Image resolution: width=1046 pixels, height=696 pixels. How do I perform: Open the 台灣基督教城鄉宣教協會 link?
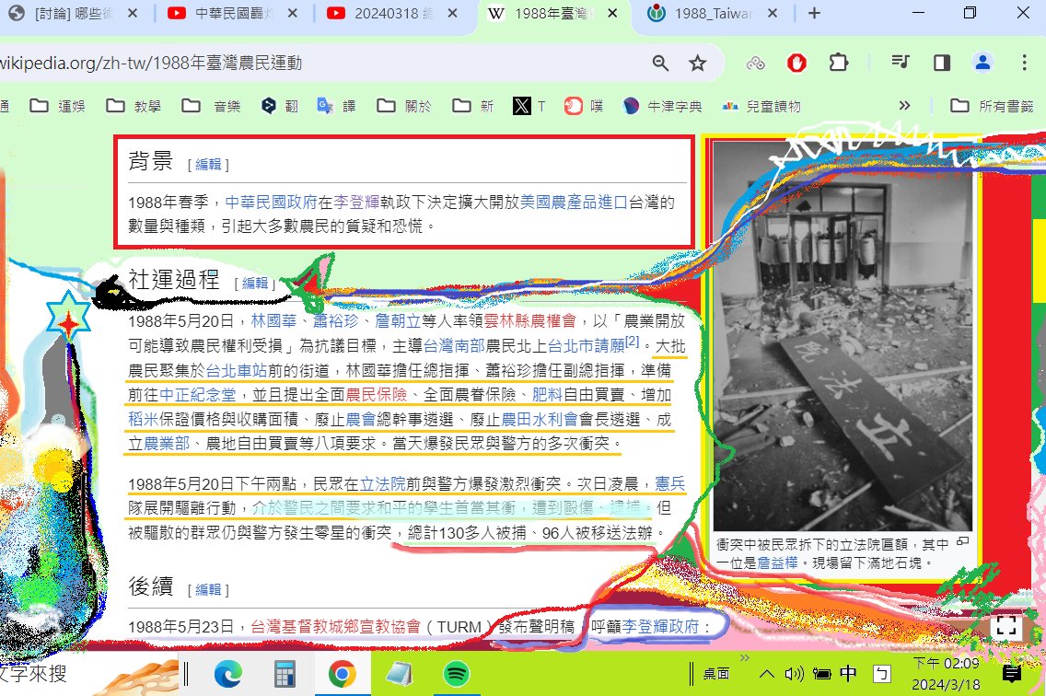[335, 627]
